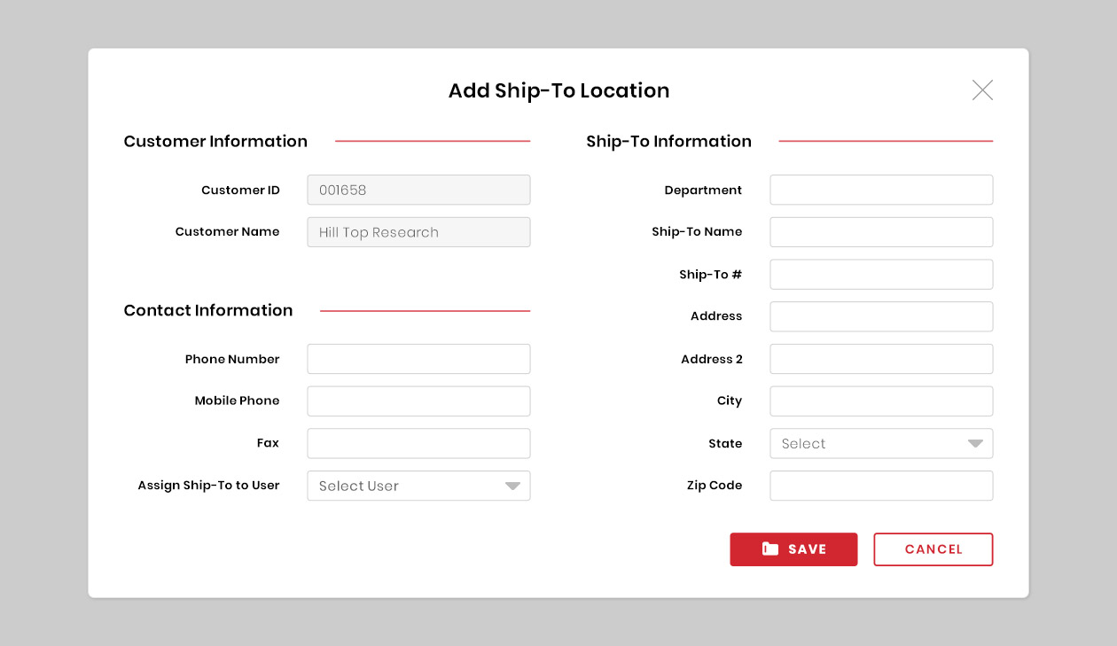
Task: Click the Address 2 input box
Action: 881,359
